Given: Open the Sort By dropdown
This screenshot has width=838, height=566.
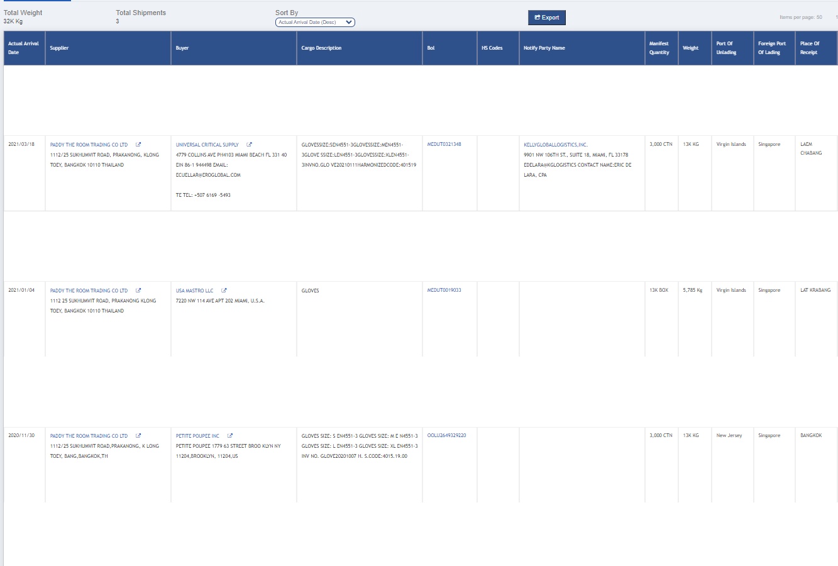Looking at the screenshot, I should tap(315, 23).
